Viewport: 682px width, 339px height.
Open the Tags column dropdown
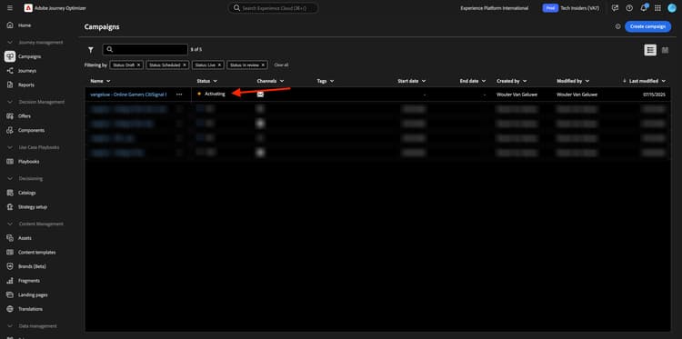tap(332, 81)
